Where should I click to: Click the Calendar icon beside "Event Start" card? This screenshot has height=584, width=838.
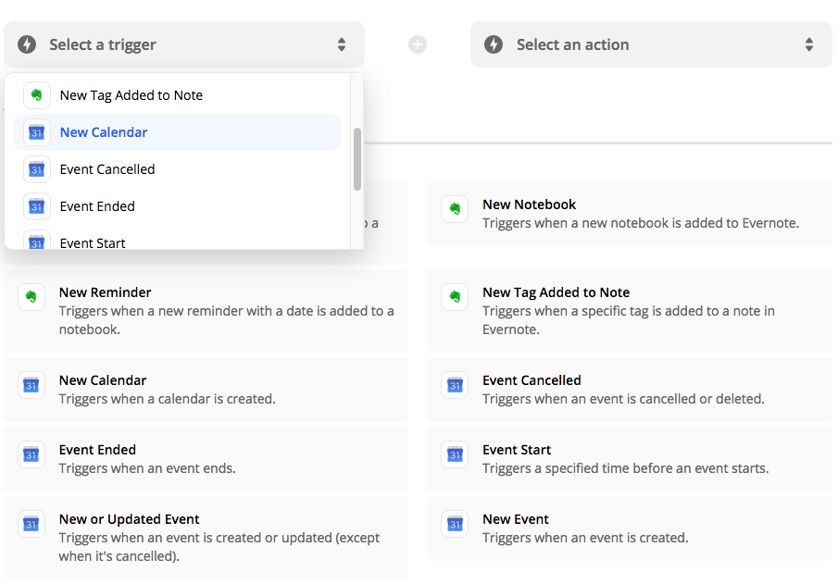[455, 454]
